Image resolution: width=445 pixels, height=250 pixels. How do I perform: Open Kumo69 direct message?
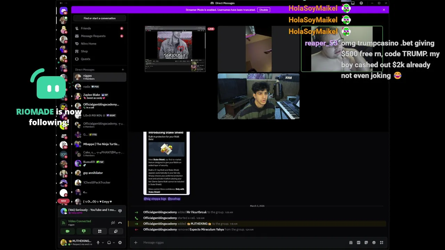click(x=99, y=163)
